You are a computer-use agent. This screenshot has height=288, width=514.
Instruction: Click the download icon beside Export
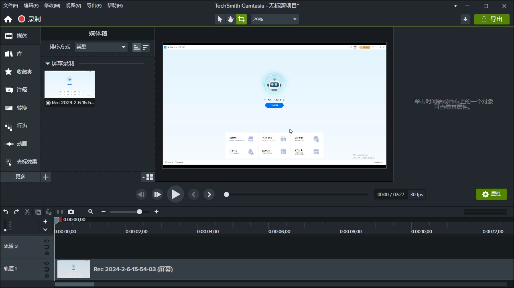click(x=465, y=19)
